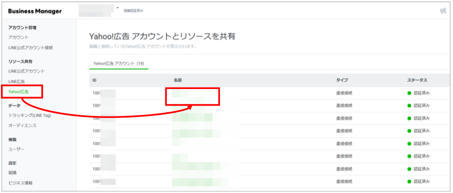This screenshot has height=193, width=453.
Task: Click the page heading Yahoo!広告 アカウントとリソースを共有
Action: coord(162,36)
